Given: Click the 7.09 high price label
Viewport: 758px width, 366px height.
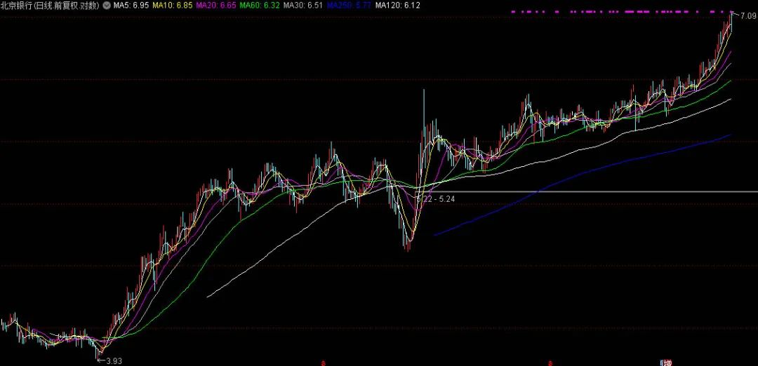Looking at the screenshot, I should pyautogui.click(x=748, y=16).
